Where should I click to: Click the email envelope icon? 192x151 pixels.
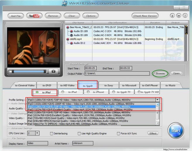(179, 16)
